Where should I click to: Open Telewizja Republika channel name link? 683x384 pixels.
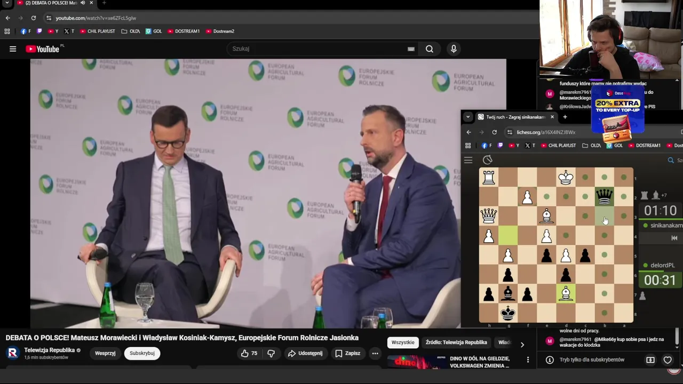click(49, 350)
